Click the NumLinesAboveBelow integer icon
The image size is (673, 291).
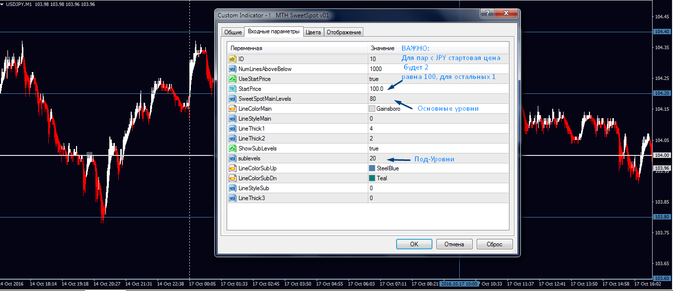click(232, 69)
